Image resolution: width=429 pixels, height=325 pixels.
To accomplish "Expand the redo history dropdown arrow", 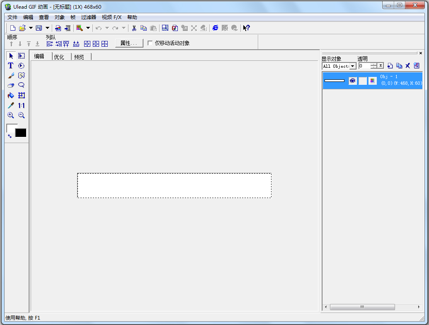I will 124,28.
